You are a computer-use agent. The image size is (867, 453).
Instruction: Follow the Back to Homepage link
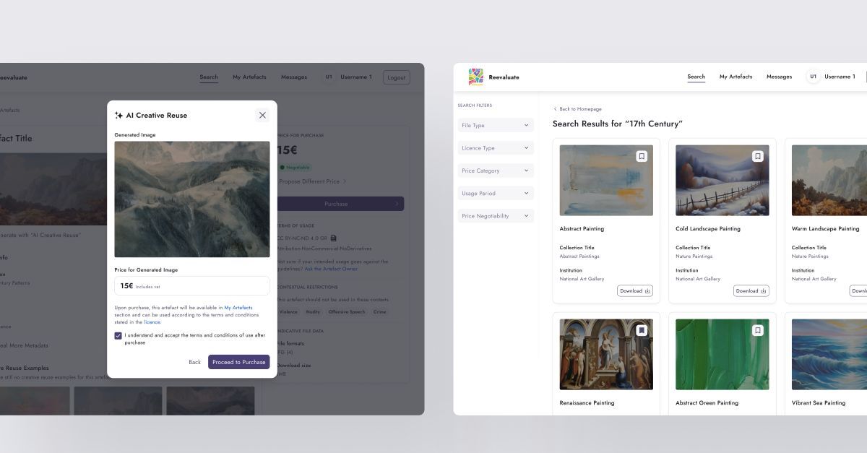pos(579,109)
